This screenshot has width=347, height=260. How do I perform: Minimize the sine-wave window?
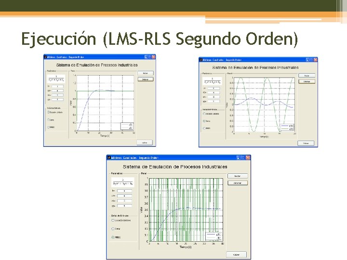coord(307,60)
